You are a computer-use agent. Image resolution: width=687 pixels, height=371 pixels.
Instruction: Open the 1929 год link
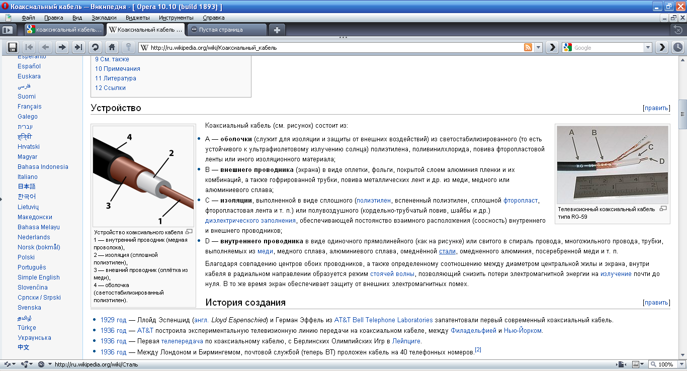pos(113,320)
